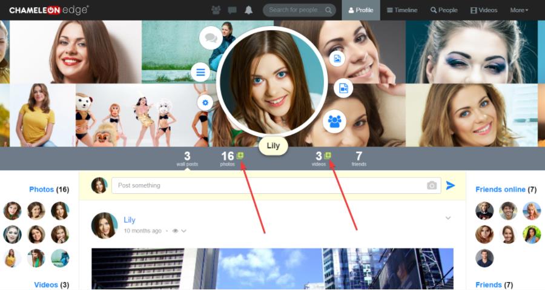Open the messages chat icon in navbar
Screen dimensions: 545x290
(232, 10)
